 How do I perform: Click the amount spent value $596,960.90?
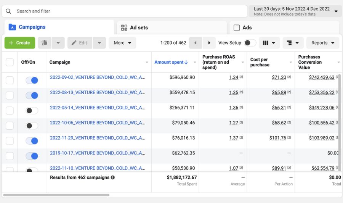[x=182, y=77]
